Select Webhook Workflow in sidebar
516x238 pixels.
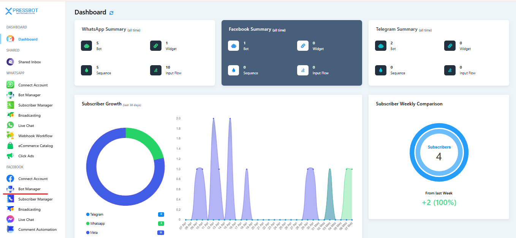point(35,136)
